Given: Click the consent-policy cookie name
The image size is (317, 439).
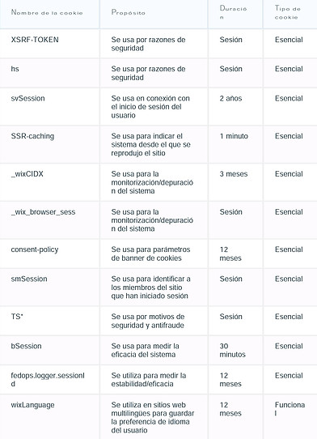Looking at the screenshot, I should (35, 249).
